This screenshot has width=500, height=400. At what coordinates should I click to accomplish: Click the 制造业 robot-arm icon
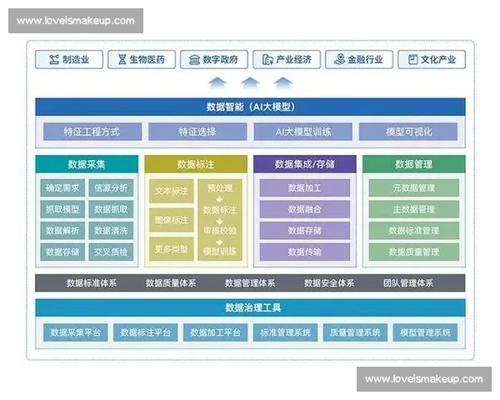coord(54,59)
